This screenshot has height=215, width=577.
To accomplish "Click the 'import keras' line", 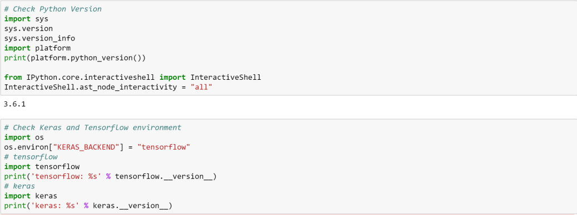I will point(31,196).
